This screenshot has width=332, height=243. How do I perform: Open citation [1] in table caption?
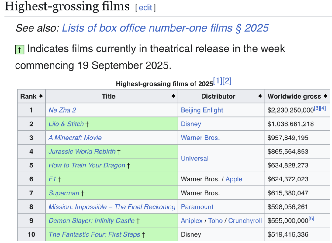pyautogui.click(x=218, y=81)
